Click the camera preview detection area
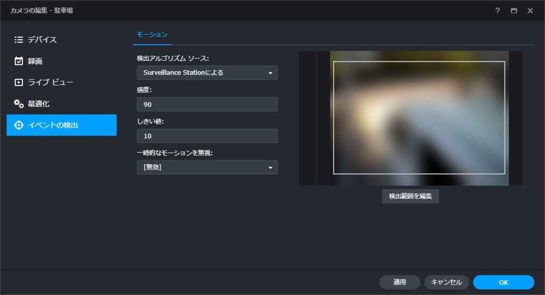This screenshot has width=545, height=295. (419, 117)
